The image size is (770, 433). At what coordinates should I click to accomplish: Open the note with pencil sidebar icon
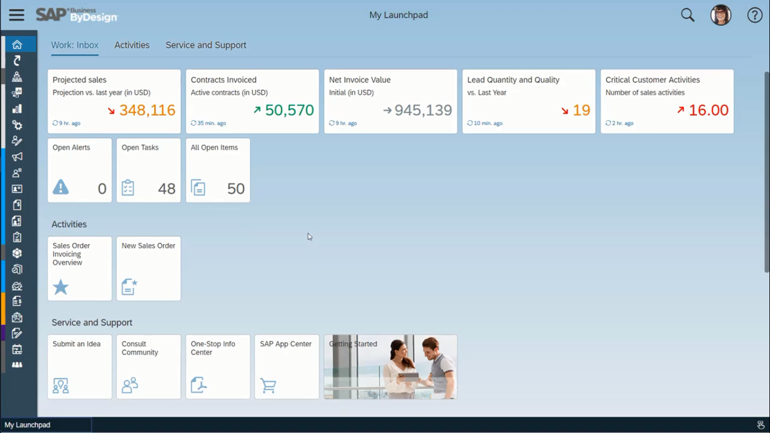pos(17,333)
